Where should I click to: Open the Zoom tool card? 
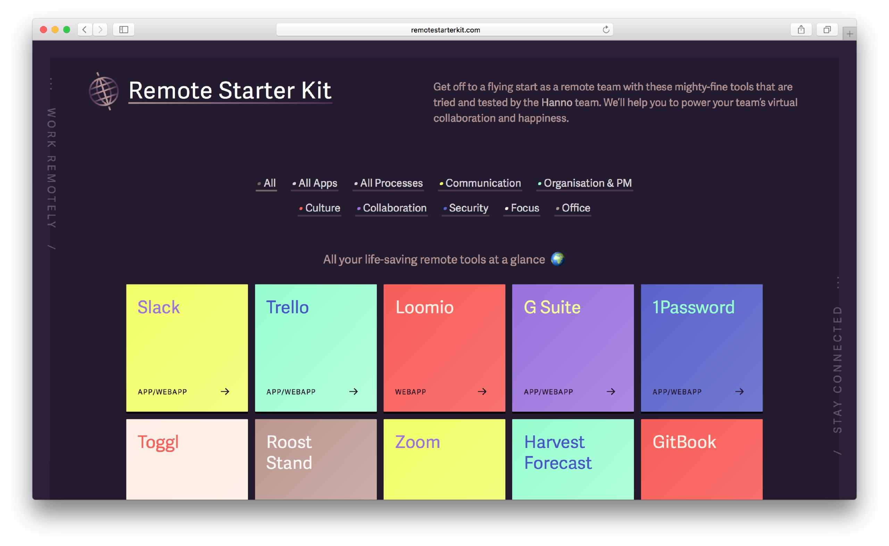[444, 459]
